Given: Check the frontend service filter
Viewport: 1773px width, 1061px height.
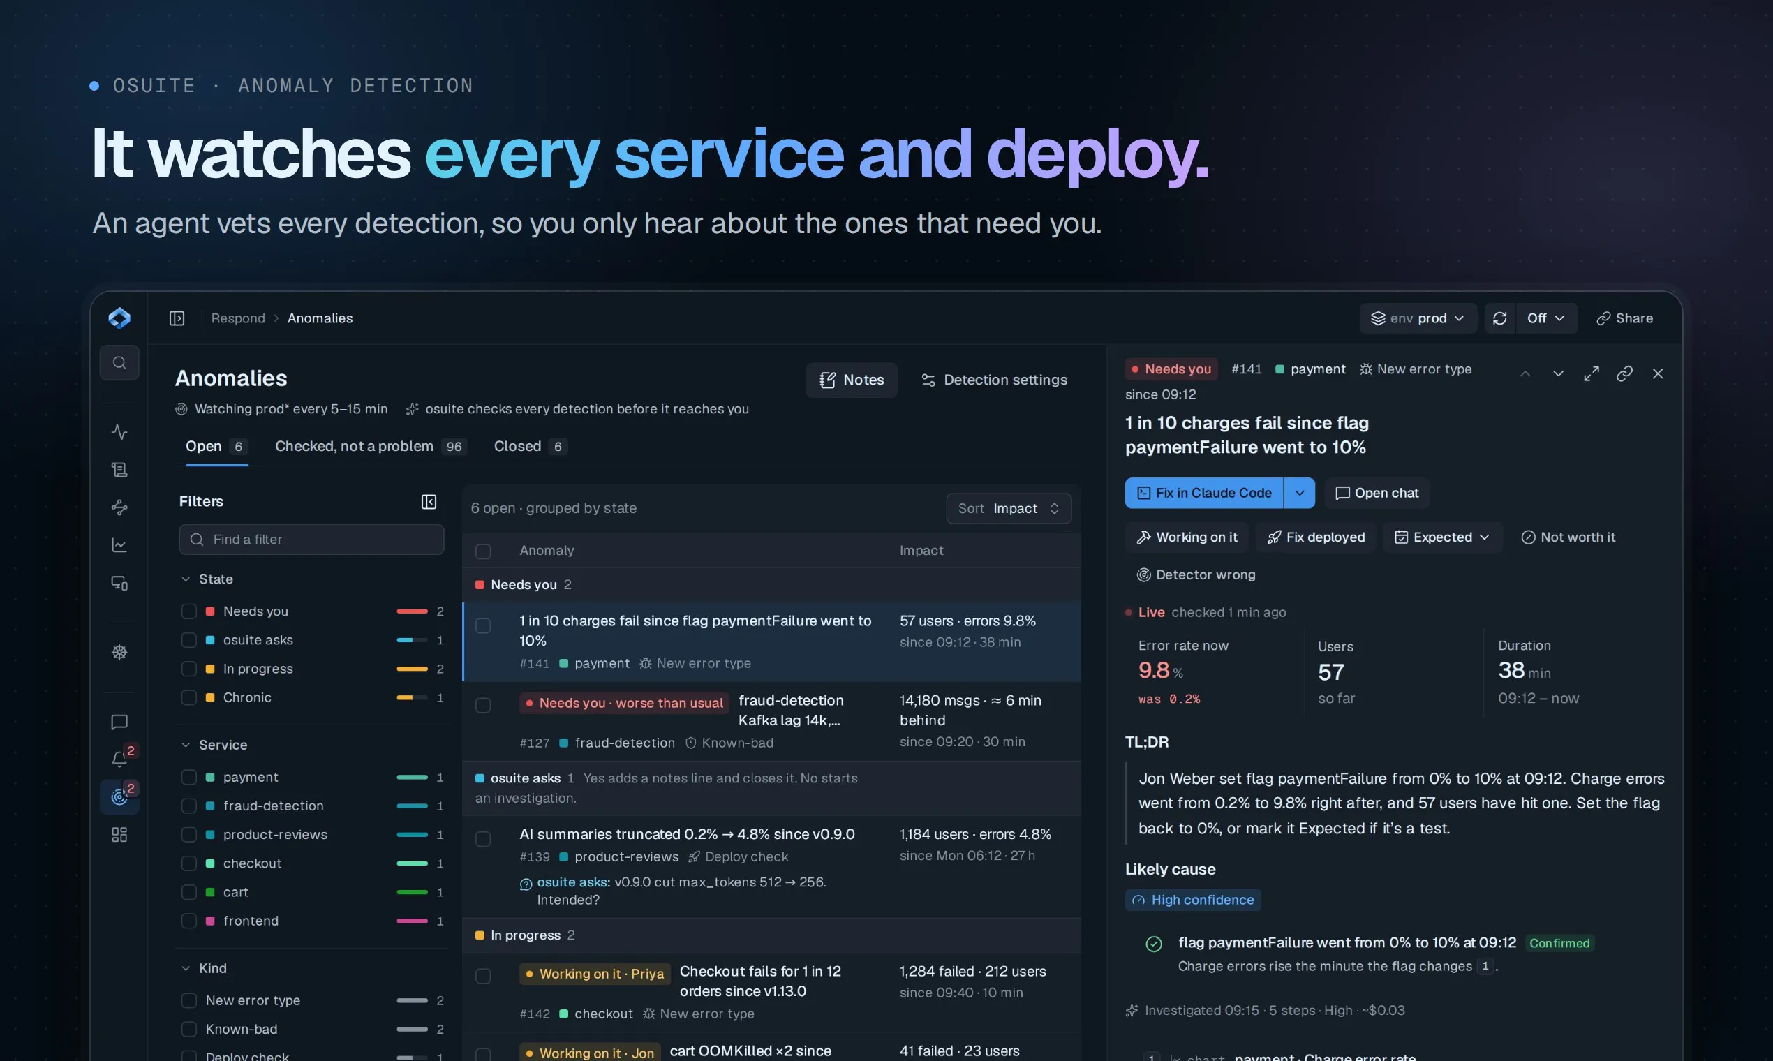Looking at the screenshot, I should pyautogui.click(x=188, y=921).
